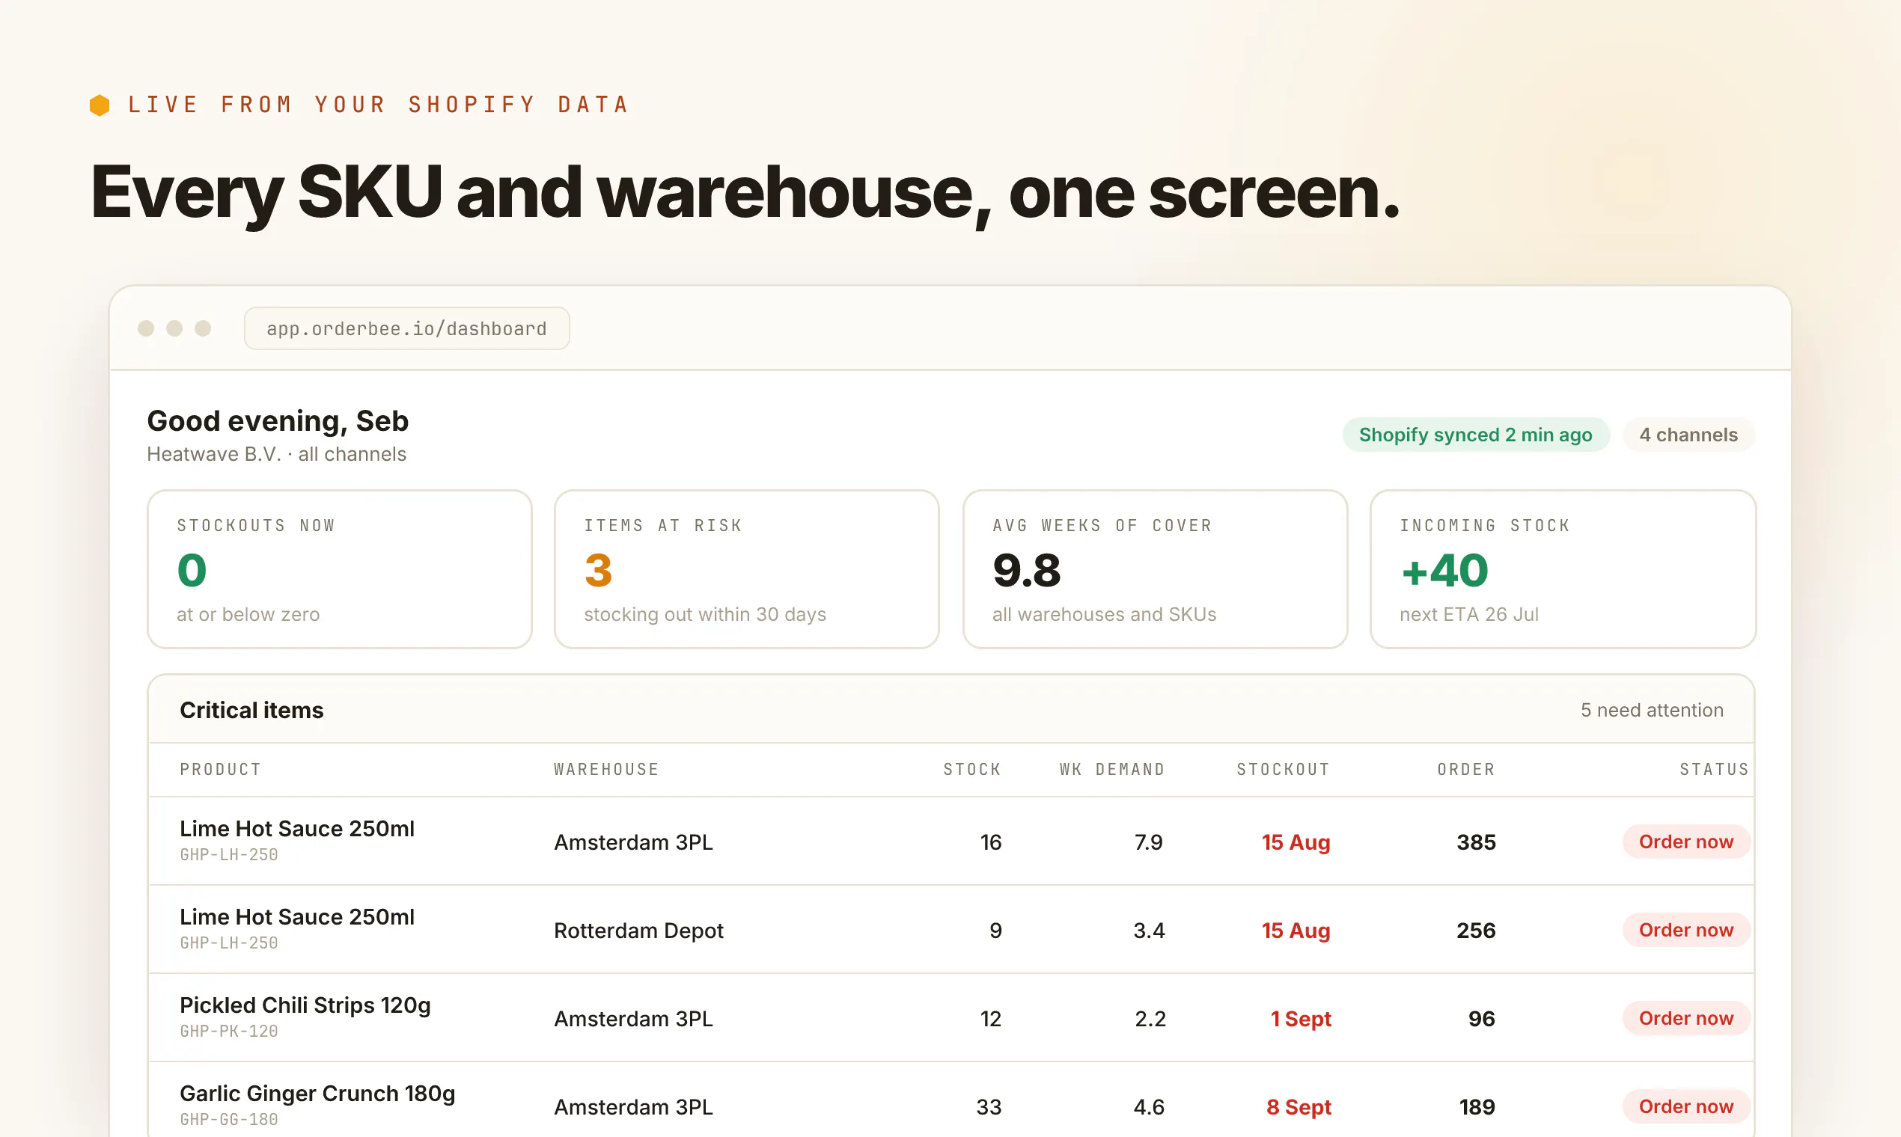Click the order quantity 256
Viewport: 1901px width, 1137px height.
pos(1477,930)
